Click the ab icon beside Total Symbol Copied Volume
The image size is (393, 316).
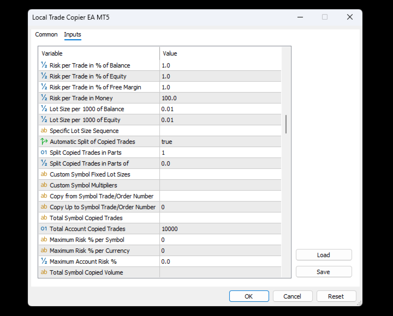pyautogui.click(x=44, y=272)
